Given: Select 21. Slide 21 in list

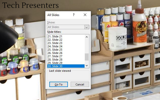Looking at the screenshot, I should [66, 36].
